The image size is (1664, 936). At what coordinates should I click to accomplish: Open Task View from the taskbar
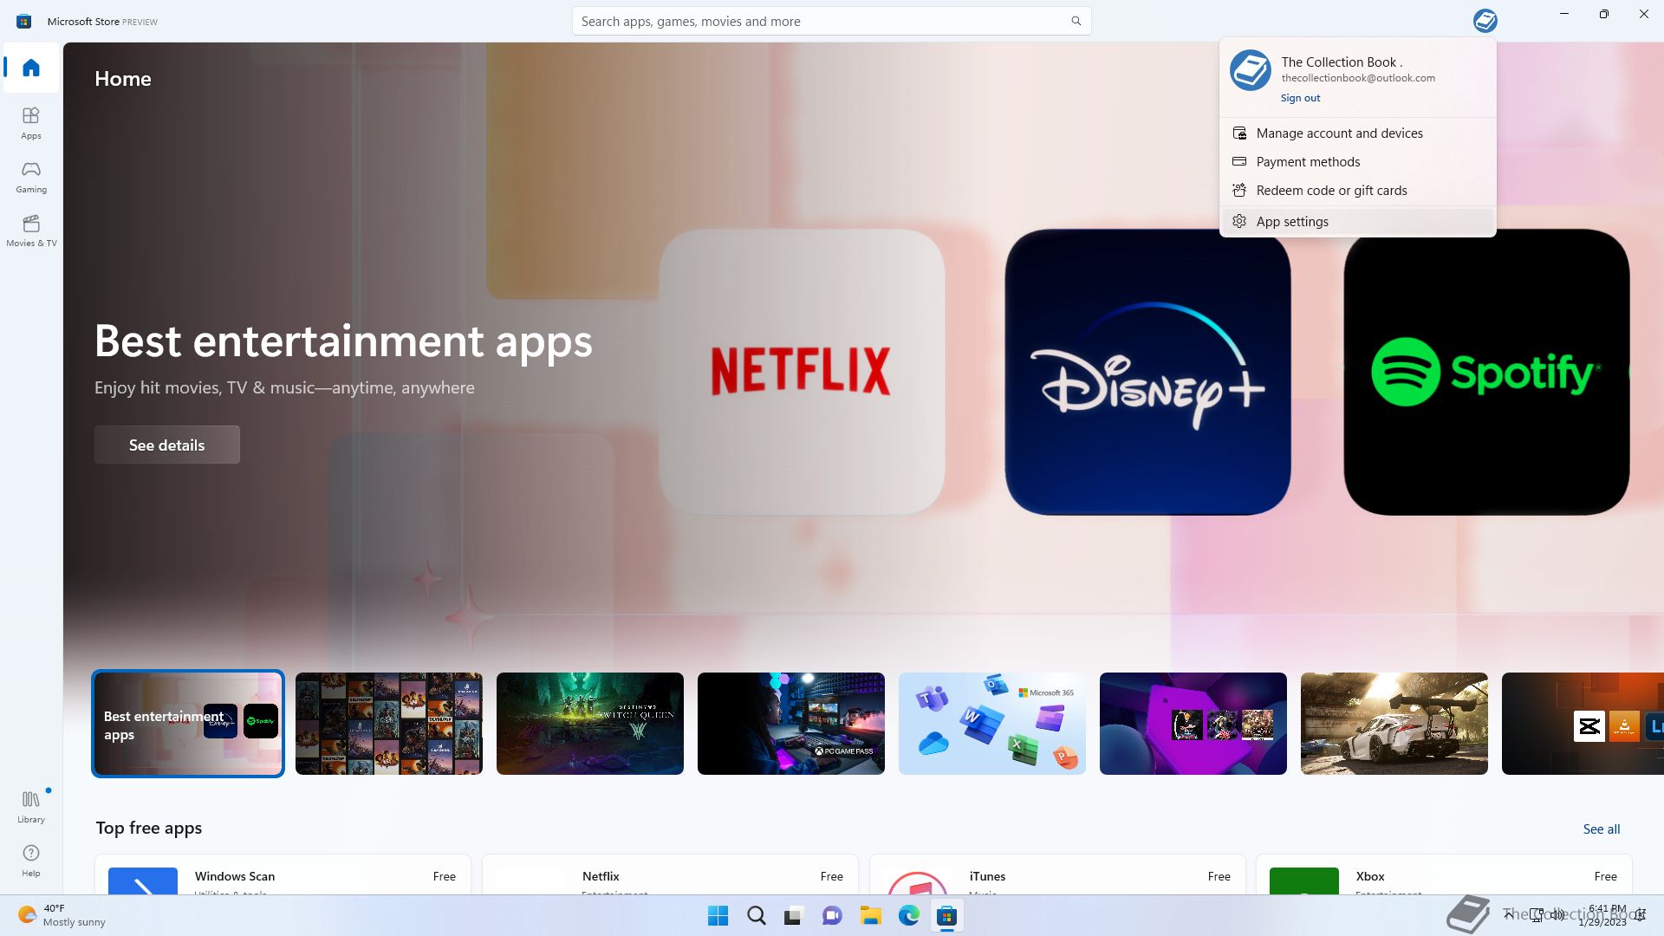[794, 915]
